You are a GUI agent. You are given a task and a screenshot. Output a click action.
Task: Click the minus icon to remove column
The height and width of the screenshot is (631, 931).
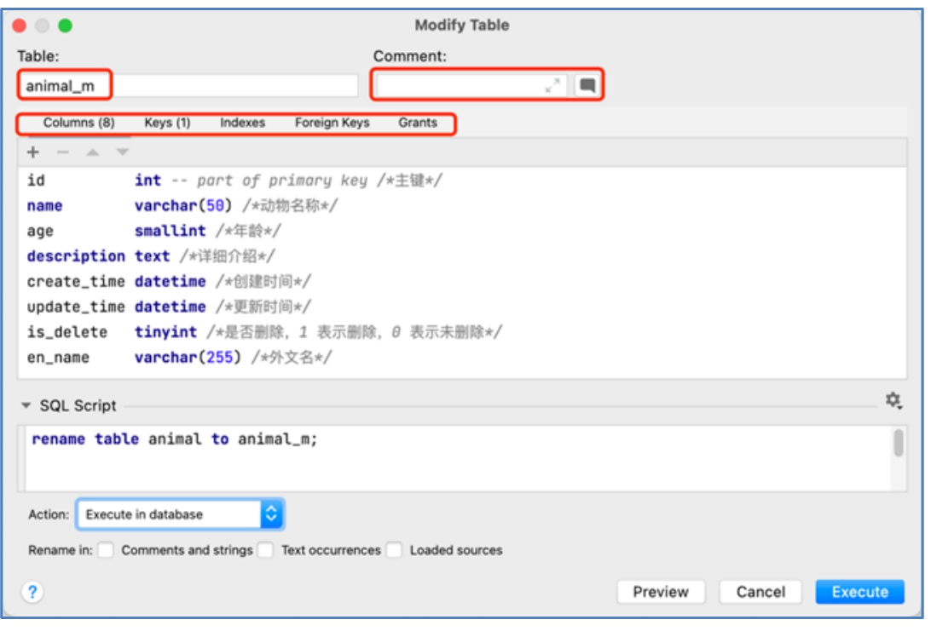click(x=62, y=152)
